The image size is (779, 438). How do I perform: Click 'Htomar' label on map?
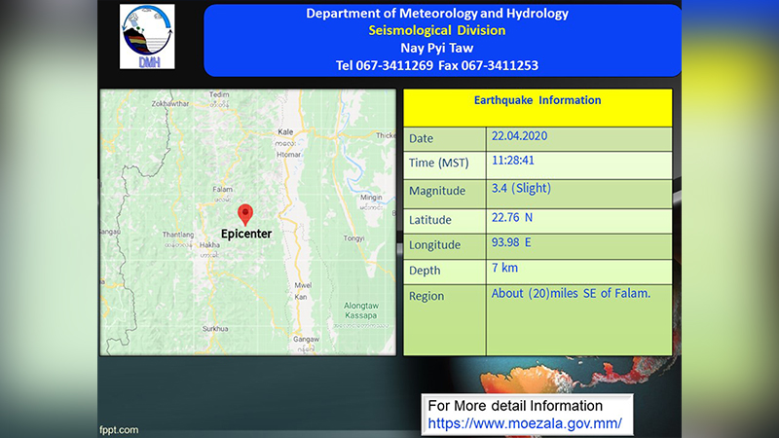click(x=288, y=155)
